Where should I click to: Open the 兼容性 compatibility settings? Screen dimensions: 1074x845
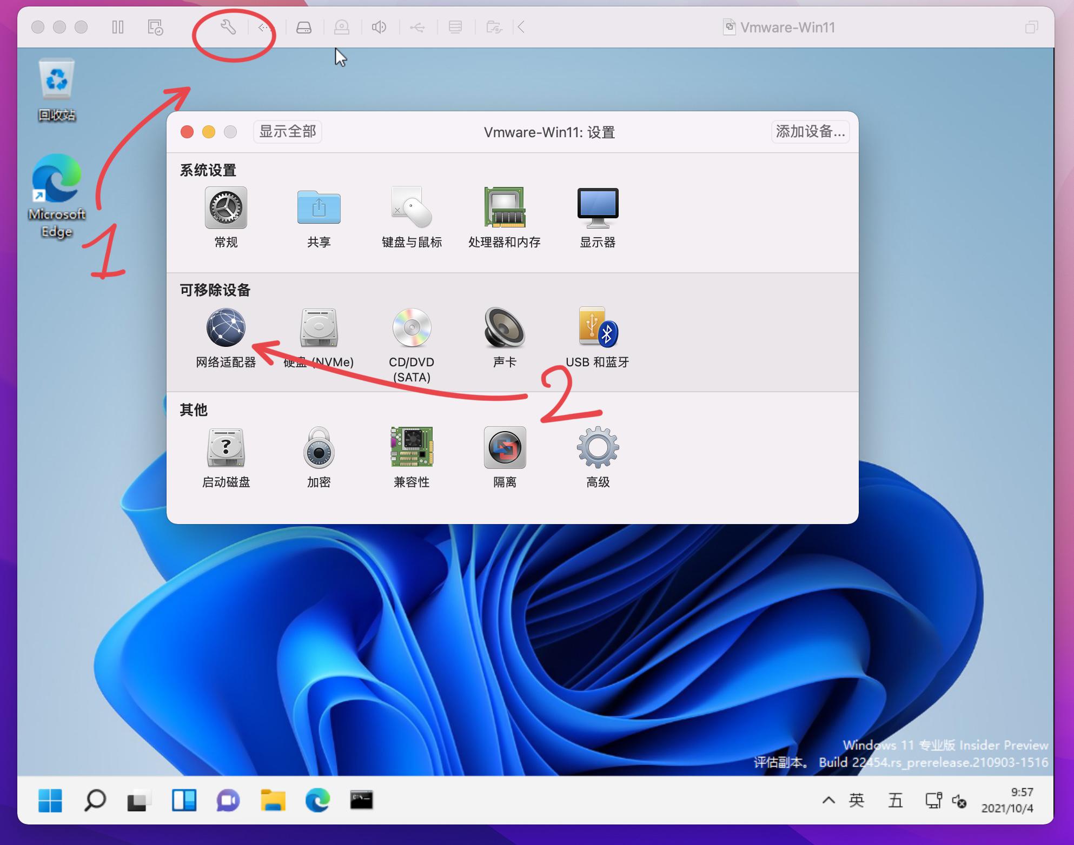click(412, 447)
